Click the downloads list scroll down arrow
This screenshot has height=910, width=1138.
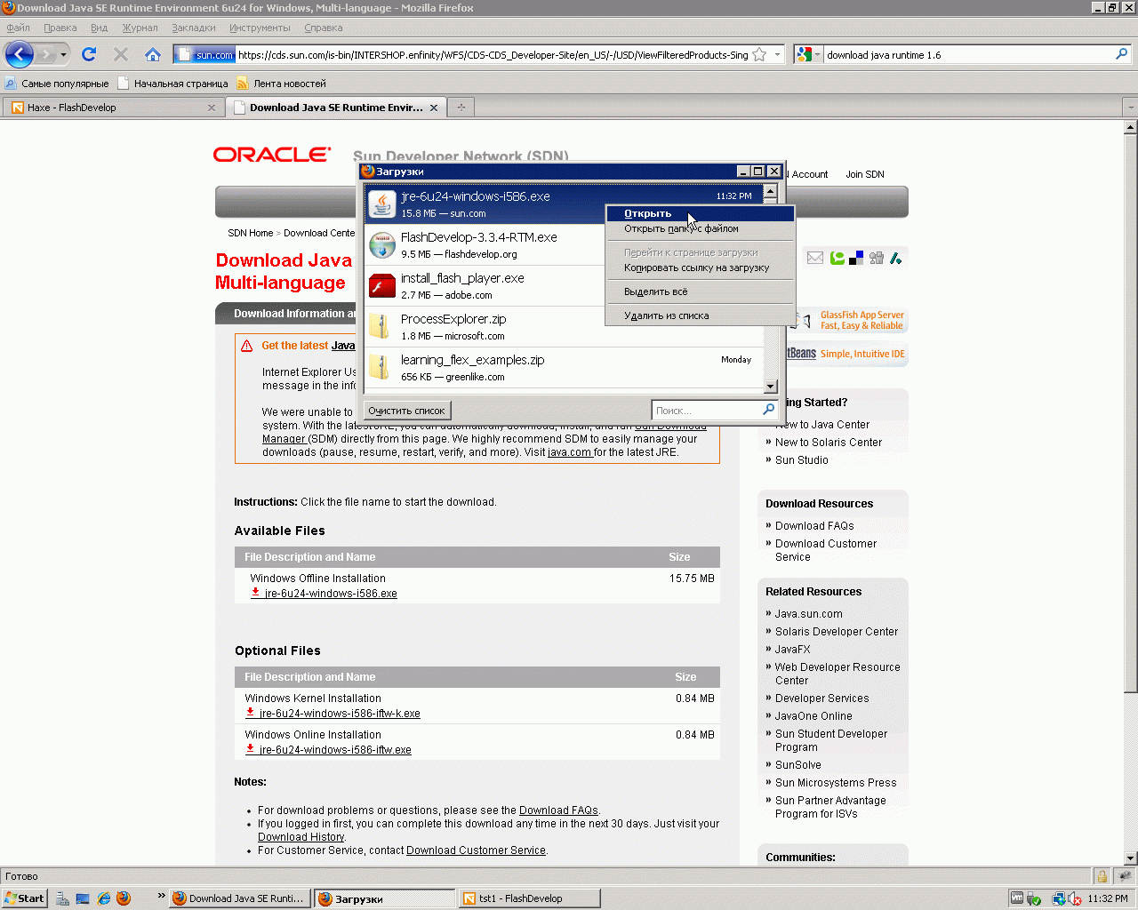pos(771,387)
